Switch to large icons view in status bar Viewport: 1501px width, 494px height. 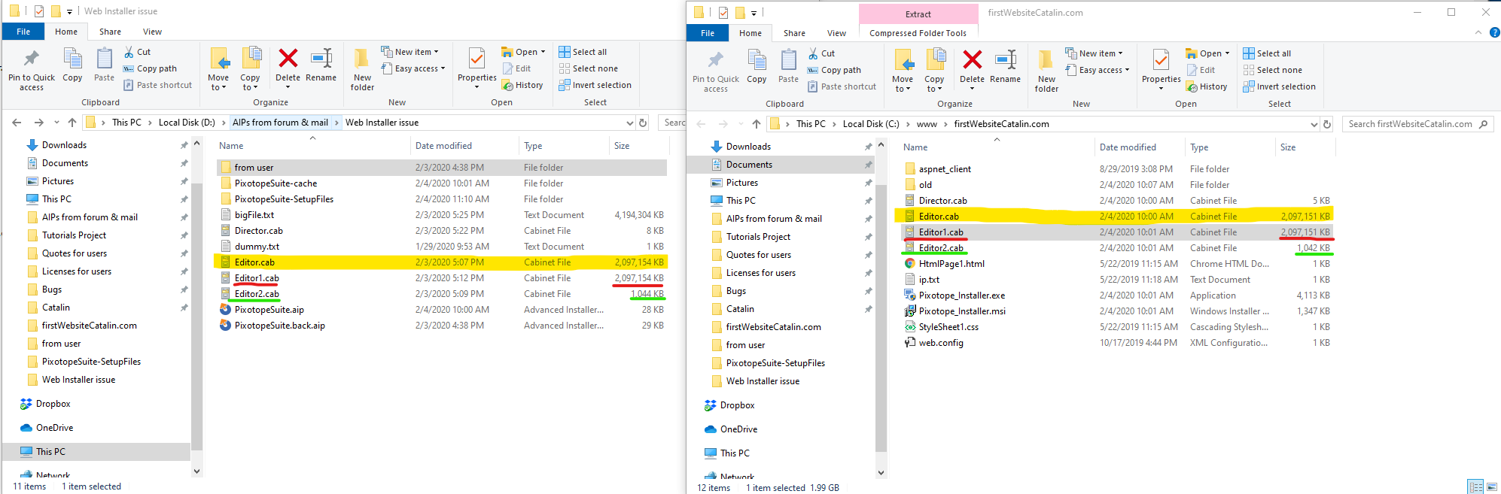click(x=1491, y=487)
